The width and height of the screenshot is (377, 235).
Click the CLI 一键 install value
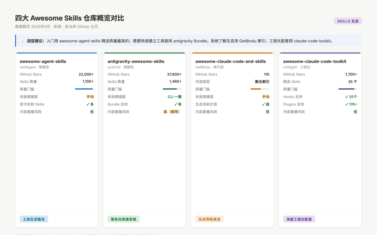pos(175,97)
